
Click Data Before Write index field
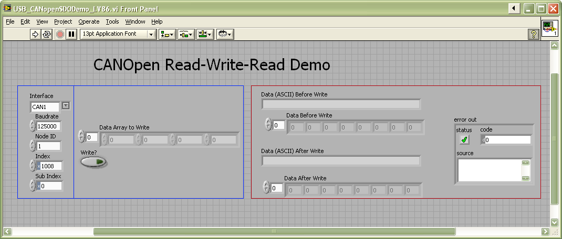(x=279, y=125)
